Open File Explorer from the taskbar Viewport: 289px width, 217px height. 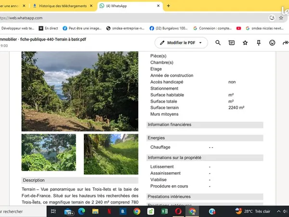point(95,211)
